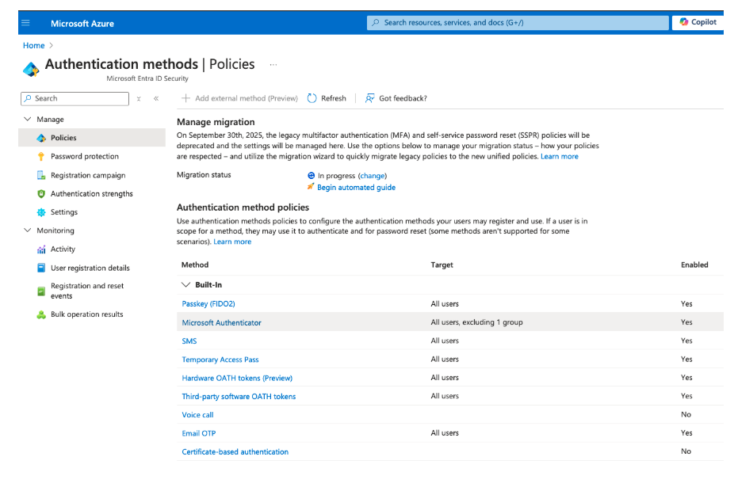
Task: Click the Copilot icon
Action: (x=684, y=22)
